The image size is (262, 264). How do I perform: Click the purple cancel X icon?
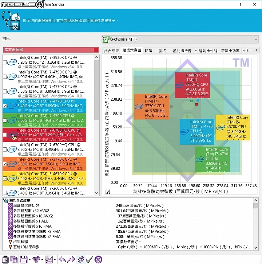pyautogui.click(x=98, y=259)
